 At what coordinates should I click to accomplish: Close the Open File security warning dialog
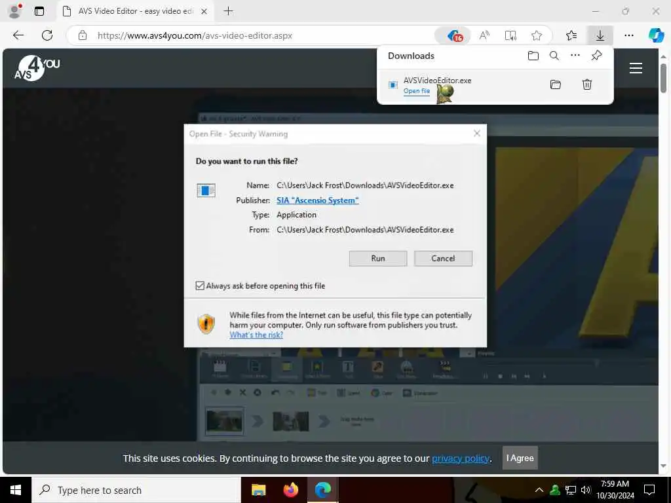click(x=477, y=134)
